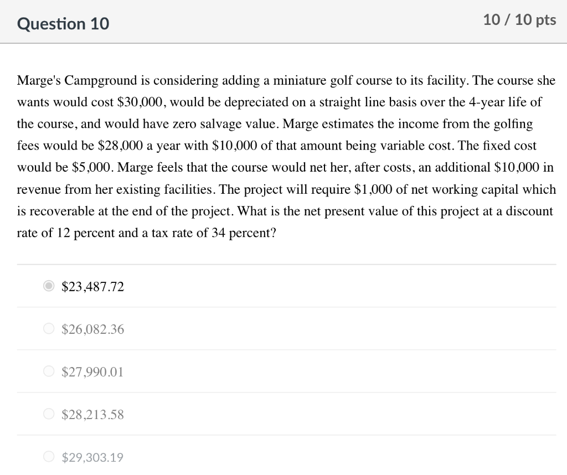This screenshot has width=567, height=475.
Task: Click the $5,000 fixed cost figure
Action: point(92,167)
